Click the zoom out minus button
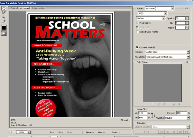This screenshot has width=193, height=137. 11,132
